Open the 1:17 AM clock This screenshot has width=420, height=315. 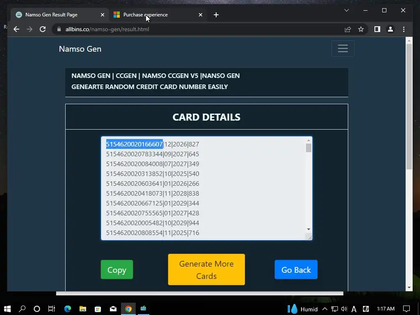pyautogui.click(x=386, y=309)
